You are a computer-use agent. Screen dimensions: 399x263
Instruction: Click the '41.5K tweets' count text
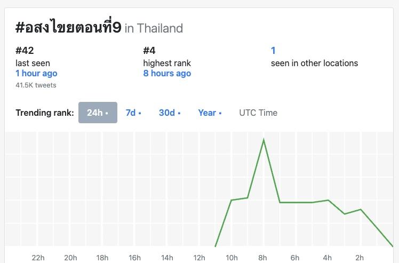point(36,85)
